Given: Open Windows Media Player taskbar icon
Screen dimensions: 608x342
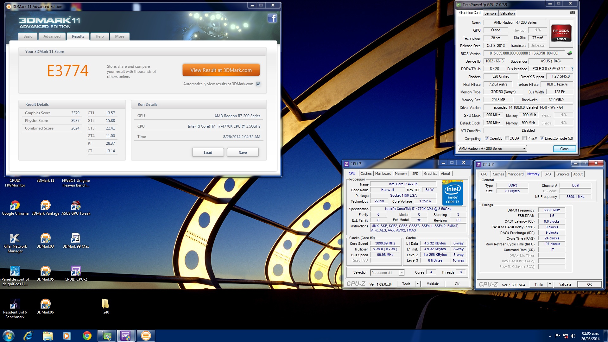Looking at the screenshot, I should [67, 336].
